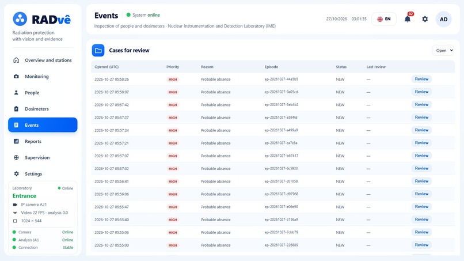Click the Priority column header
The height and width of the screenshot is (261, 464).
(173, 67)
